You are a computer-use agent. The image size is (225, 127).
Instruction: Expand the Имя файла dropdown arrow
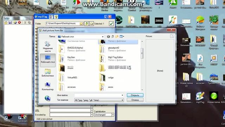point(122,95)
